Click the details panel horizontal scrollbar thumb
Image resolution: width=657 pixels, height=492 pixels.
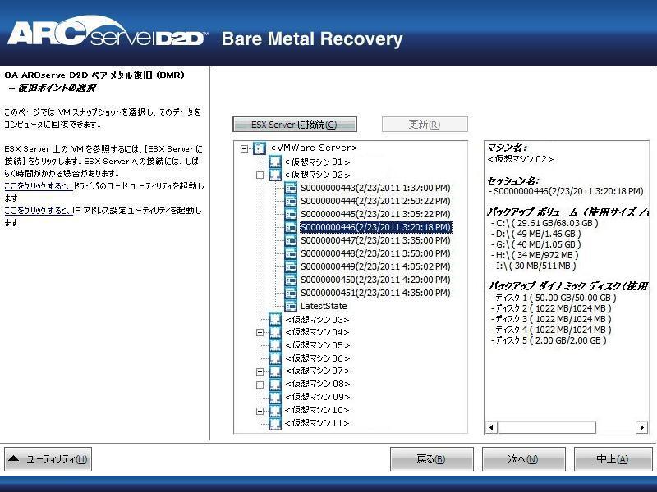[x=547, y=427]
